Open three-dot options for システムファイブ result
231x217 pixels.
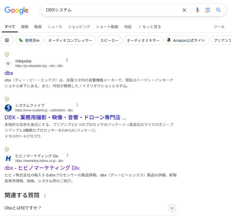pyautogui.click(x=77, y=105)
